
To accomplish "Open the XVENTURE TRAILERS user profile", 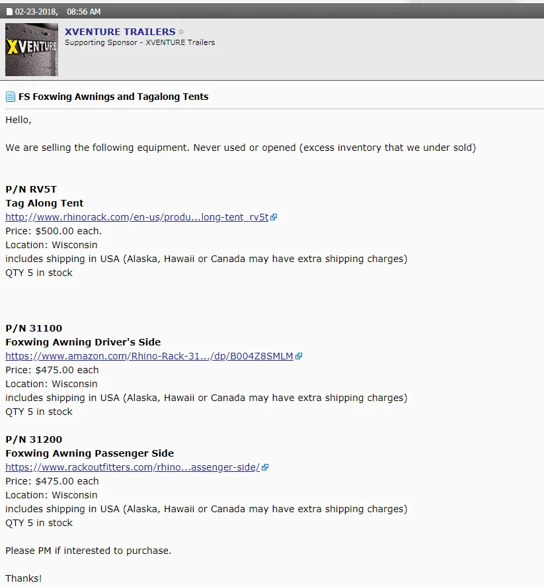I will [120, 32].
